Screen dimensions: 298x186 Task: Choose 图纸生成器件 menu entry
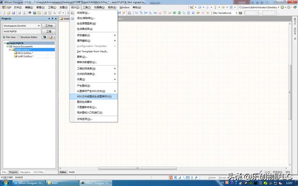coord(94,102)
